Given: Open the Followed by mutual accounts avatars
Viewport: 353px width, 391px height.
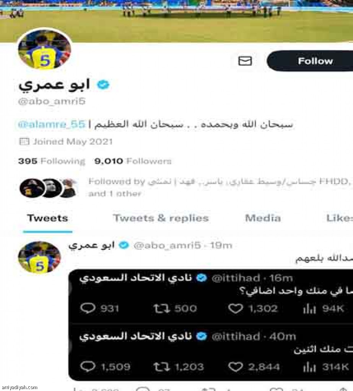Looking at the screenshot, I should tap(48, 188).
